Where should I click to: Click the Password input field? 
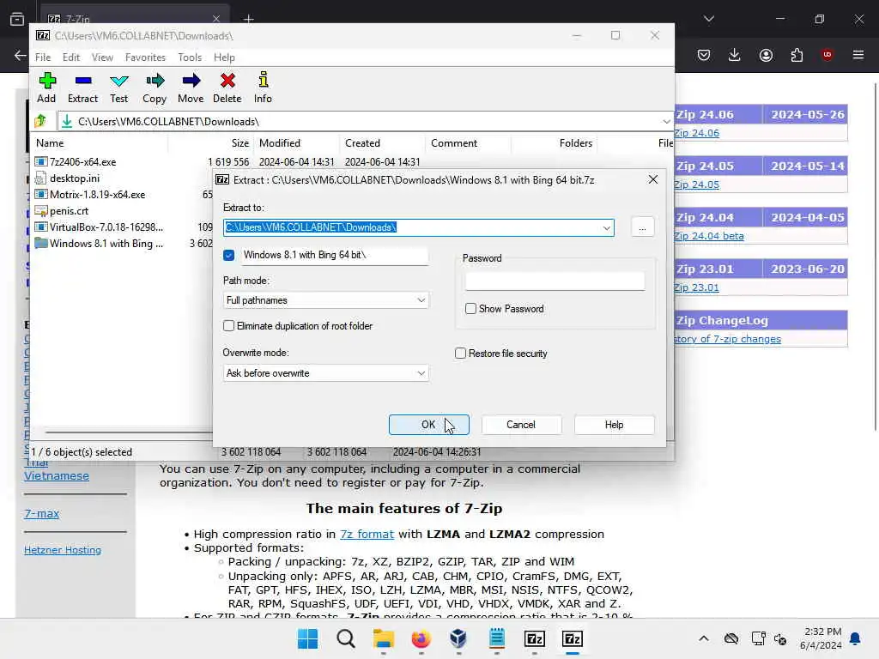555,281
